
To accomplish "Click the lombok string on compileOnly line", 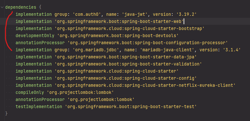I will click(x=80, y=92).
